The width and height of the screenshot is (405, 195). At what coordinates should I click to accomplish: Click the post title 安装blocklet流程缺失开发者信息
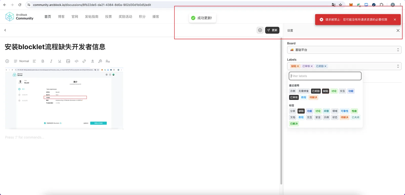pyautogui.click(x=55, y=47)
